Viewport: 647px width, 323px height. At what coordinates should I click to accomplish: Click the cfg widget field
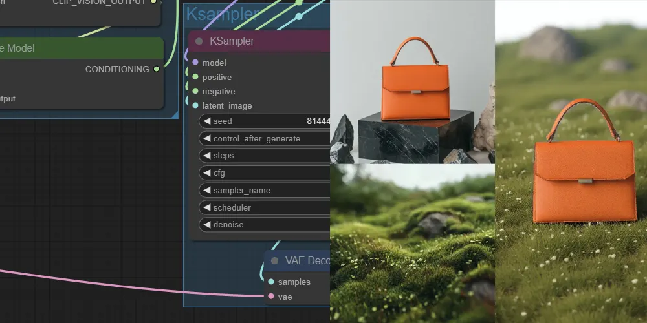[x=265, y=173]
